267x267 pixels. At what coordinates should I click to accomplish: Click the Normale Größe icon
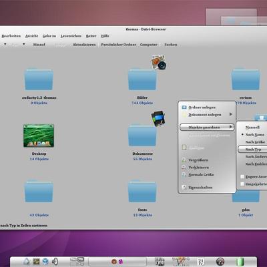184,175
